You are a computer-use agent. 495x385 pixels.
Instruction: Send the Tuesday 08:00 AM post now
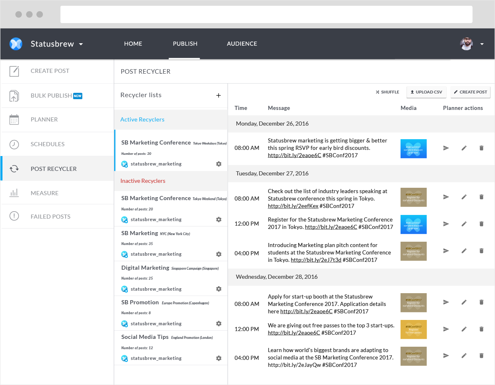[446, 197]
